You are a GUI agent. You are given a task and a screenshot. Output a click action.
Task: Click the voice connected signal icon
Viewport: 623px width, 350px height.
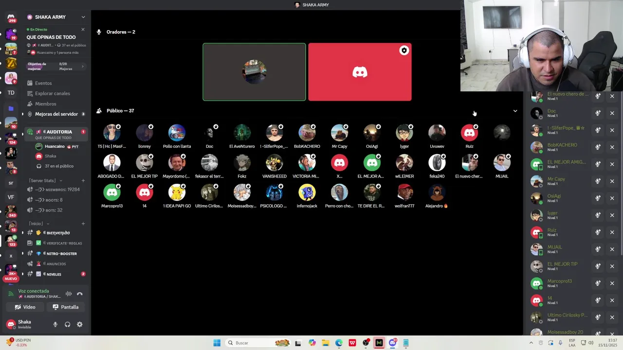(11, 294)
